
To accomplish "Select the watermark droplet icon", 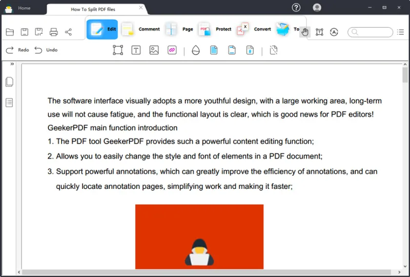I will 196,50.
